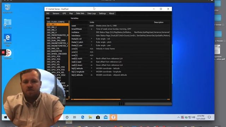This screenshot has width=226, height=127.
Task: Open Task View on the taskbar
Action: pos(75,117)
